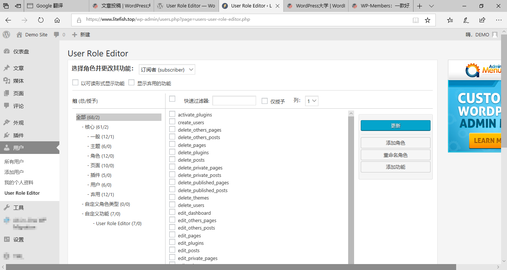
Task: Close the active User Role Editor tab
Action: [x=277, y=6]
